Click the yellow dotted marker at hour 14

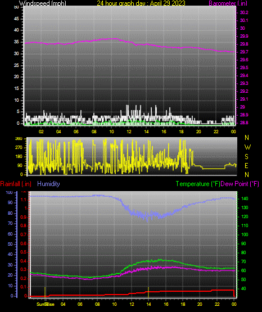point(148,292)
